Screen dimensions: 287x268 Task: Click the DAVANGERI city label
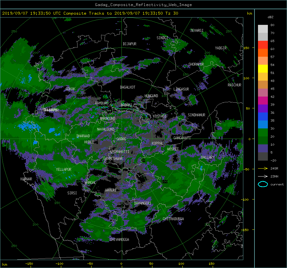[x=143, y=203]
